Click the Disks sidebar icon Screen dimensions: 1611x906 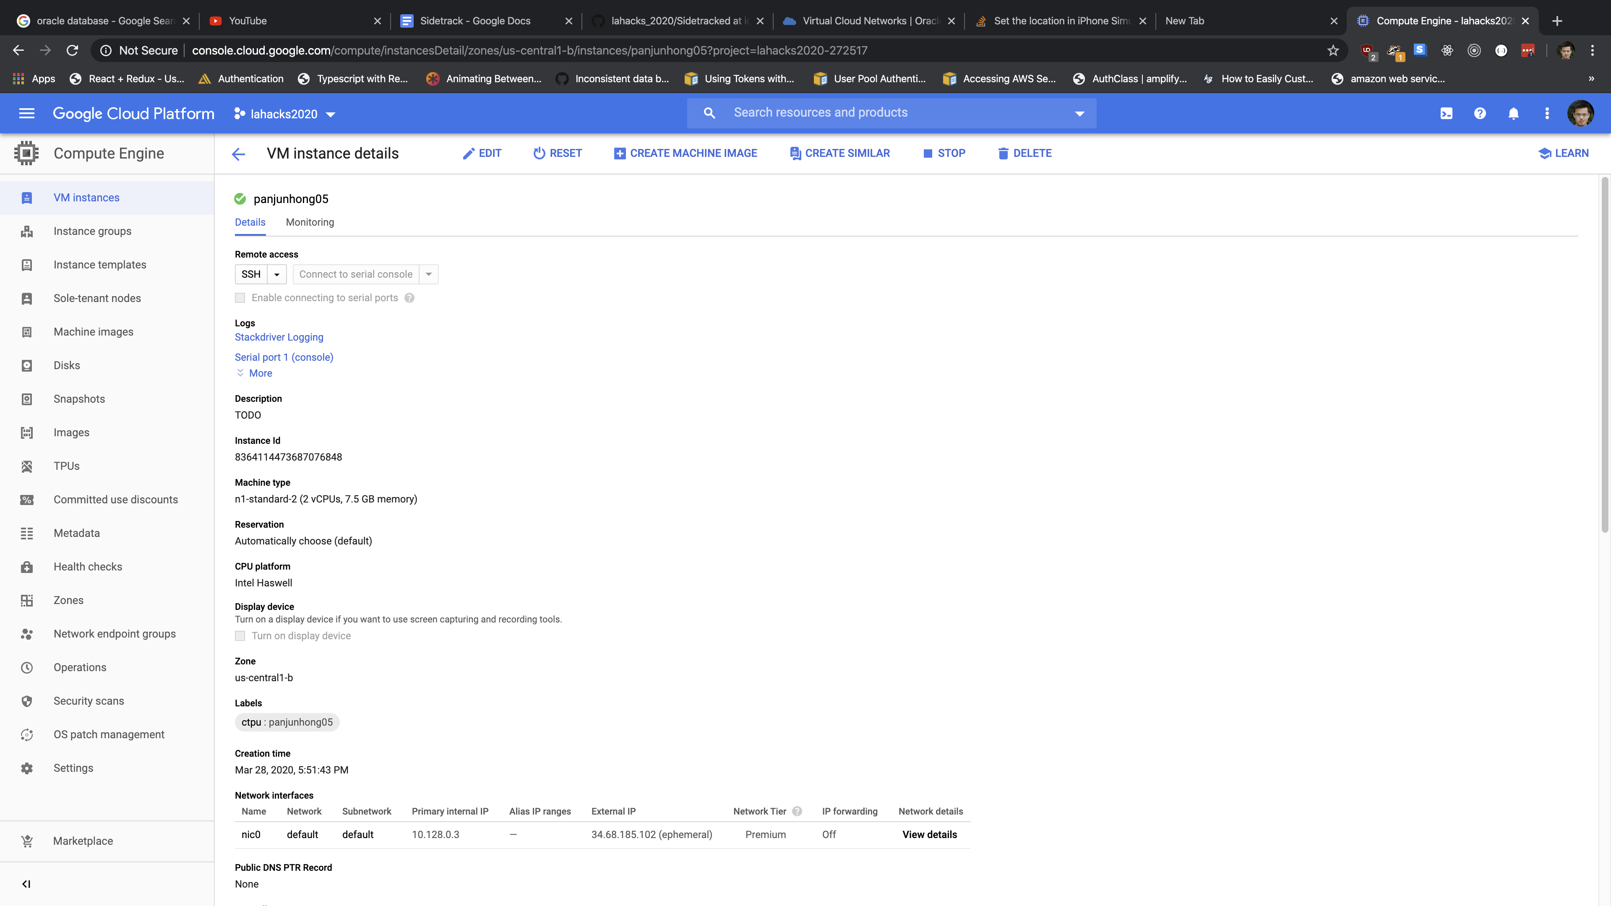pyautogui.click(x=26, y=365)
